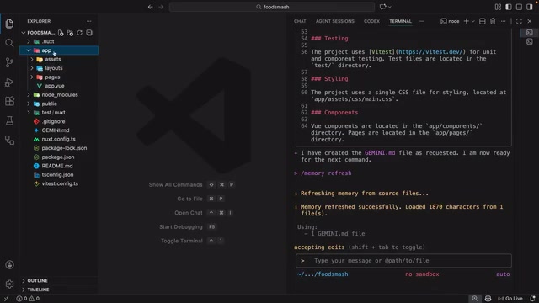Collapse all folders in Explorer
This screenshot has width=539, height=303.
point(89,33)
